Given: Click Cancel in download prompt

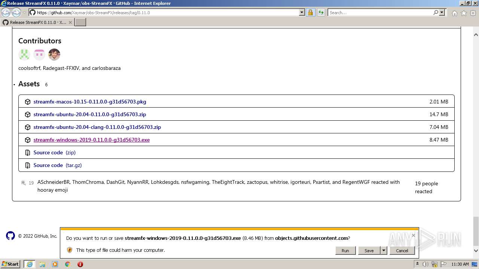Looking at the screenshot, I should coord(402,250).
